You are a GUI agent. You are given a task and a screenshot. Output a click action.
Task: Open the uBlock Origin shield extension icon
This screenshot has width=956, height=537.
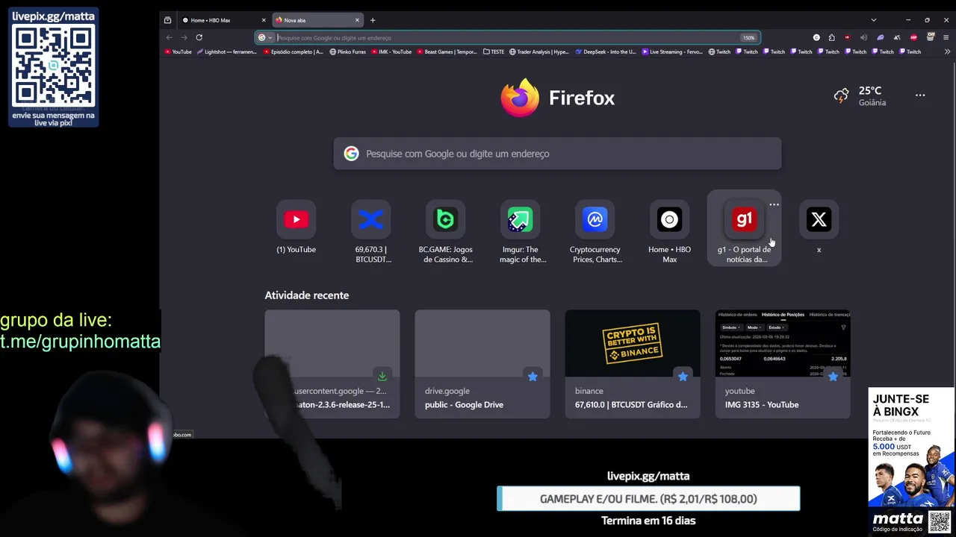point(847,37)
